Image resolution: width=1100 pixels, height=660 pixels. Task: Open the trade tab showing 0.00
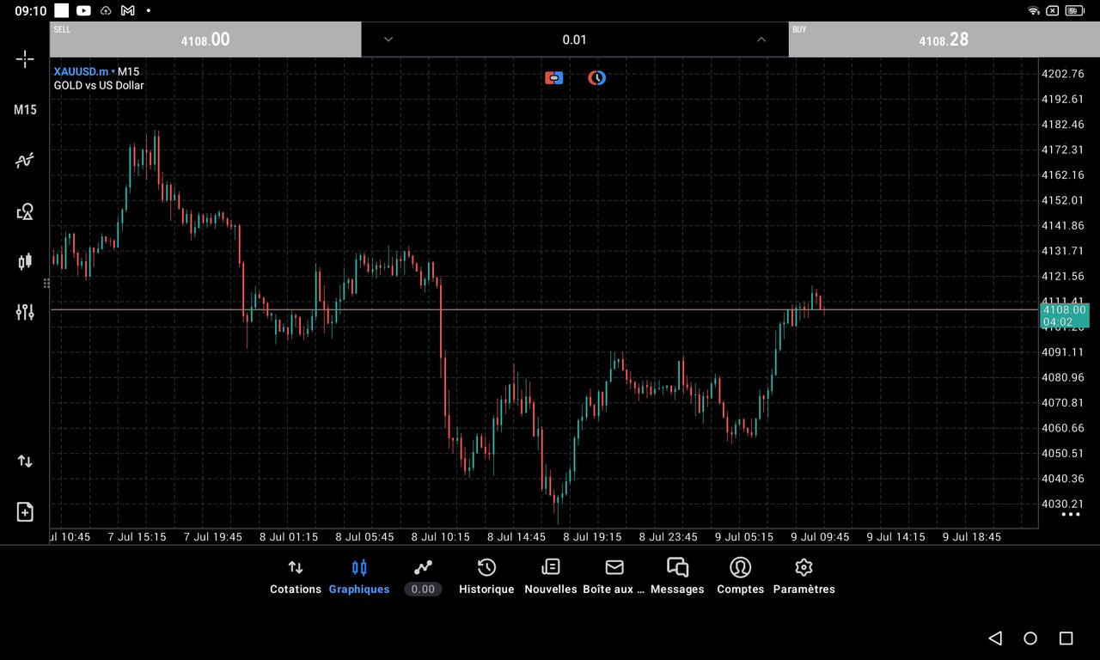click(423, 577)
